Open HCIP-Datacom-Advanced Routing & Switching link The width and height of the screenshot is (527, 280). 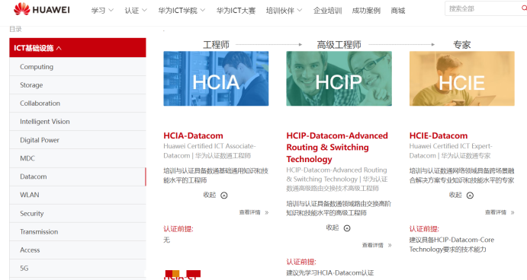click(x=337, y=147)
